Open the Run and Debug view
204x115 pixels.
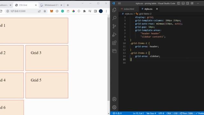tap(114, 34)
